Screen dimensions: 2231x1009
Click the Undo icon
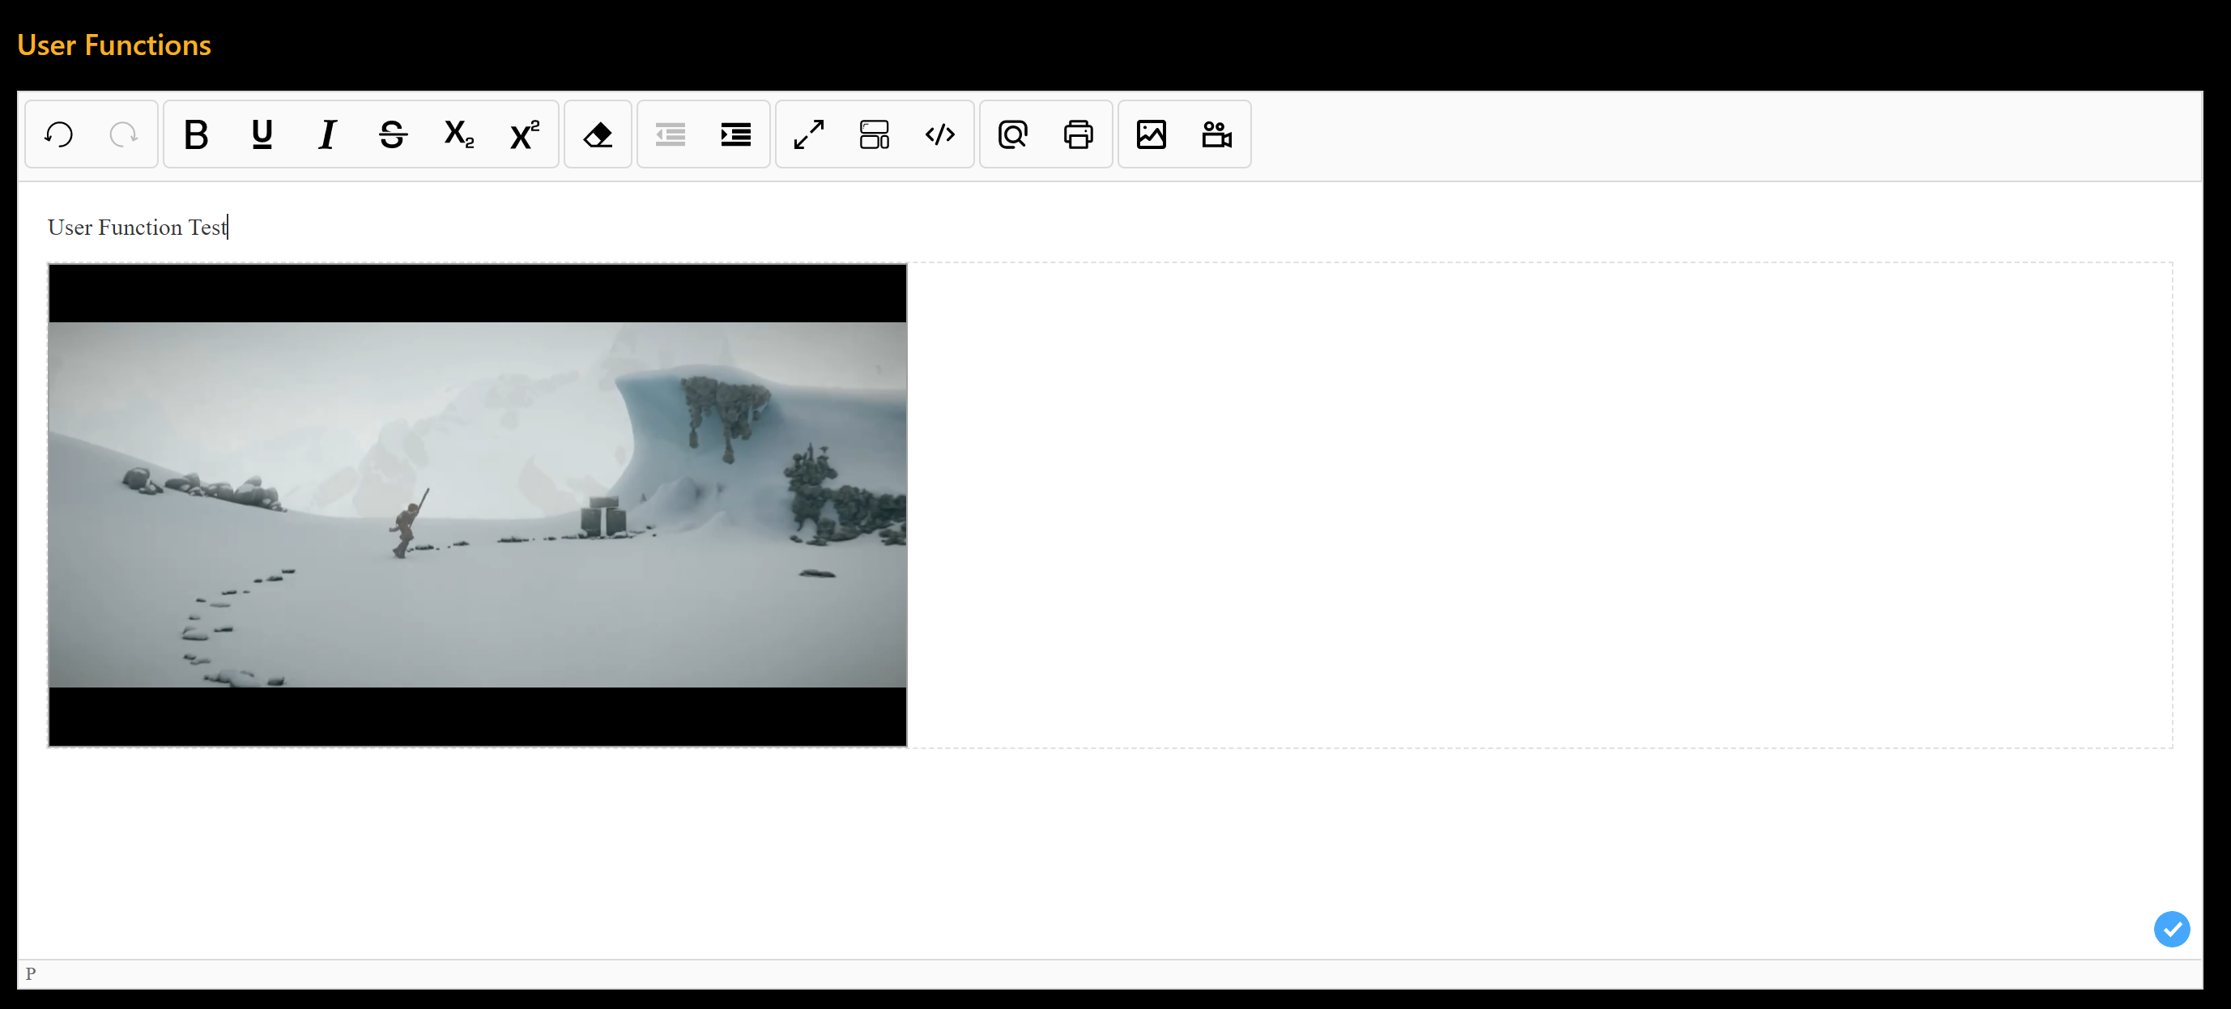click(x=58, y=134)
